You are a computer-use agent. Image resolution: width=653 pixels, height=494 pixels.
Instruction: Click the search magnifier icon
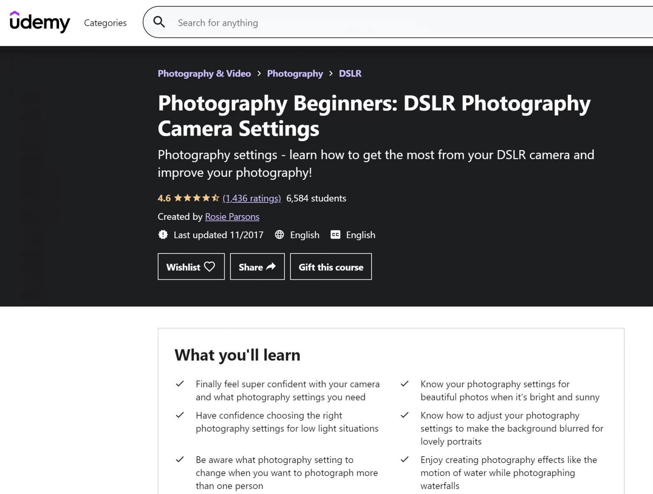click(x=159, y=22)
